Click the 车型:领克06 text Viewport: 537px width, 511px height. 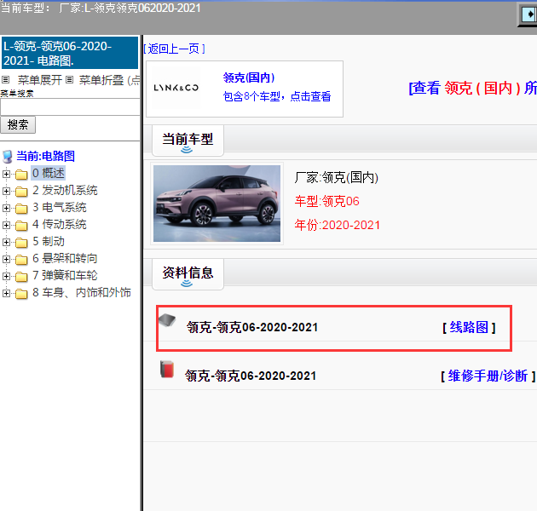[x=326, y=201]
